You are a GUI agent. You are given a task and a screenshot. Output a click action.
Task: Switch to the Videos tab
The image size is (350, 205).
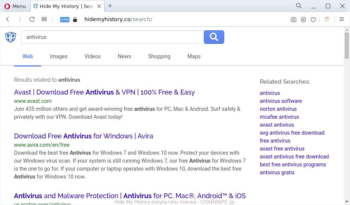click(x=93, y=56)
